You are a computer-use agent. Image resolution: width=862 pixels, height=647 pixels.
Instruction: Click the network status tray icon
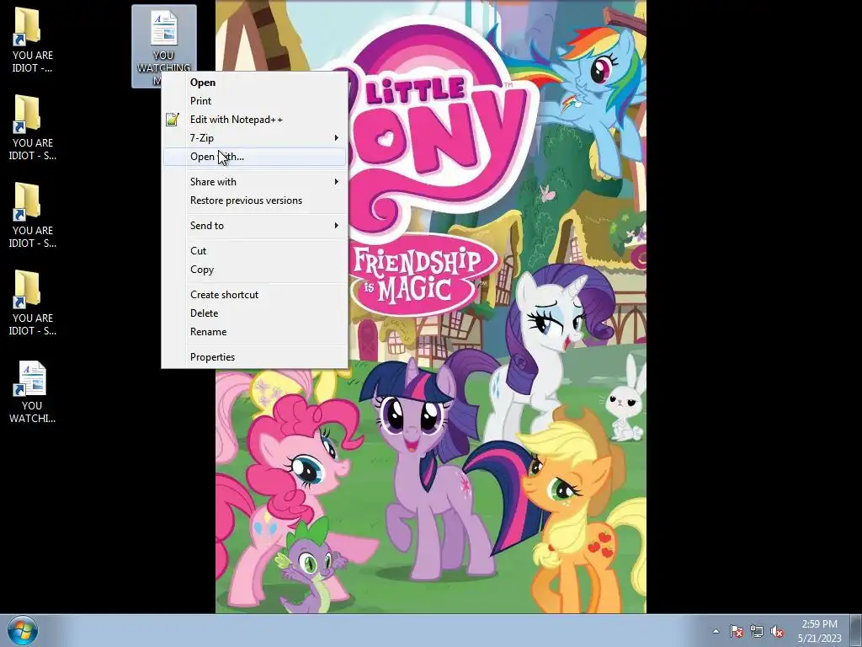[757, 631]
